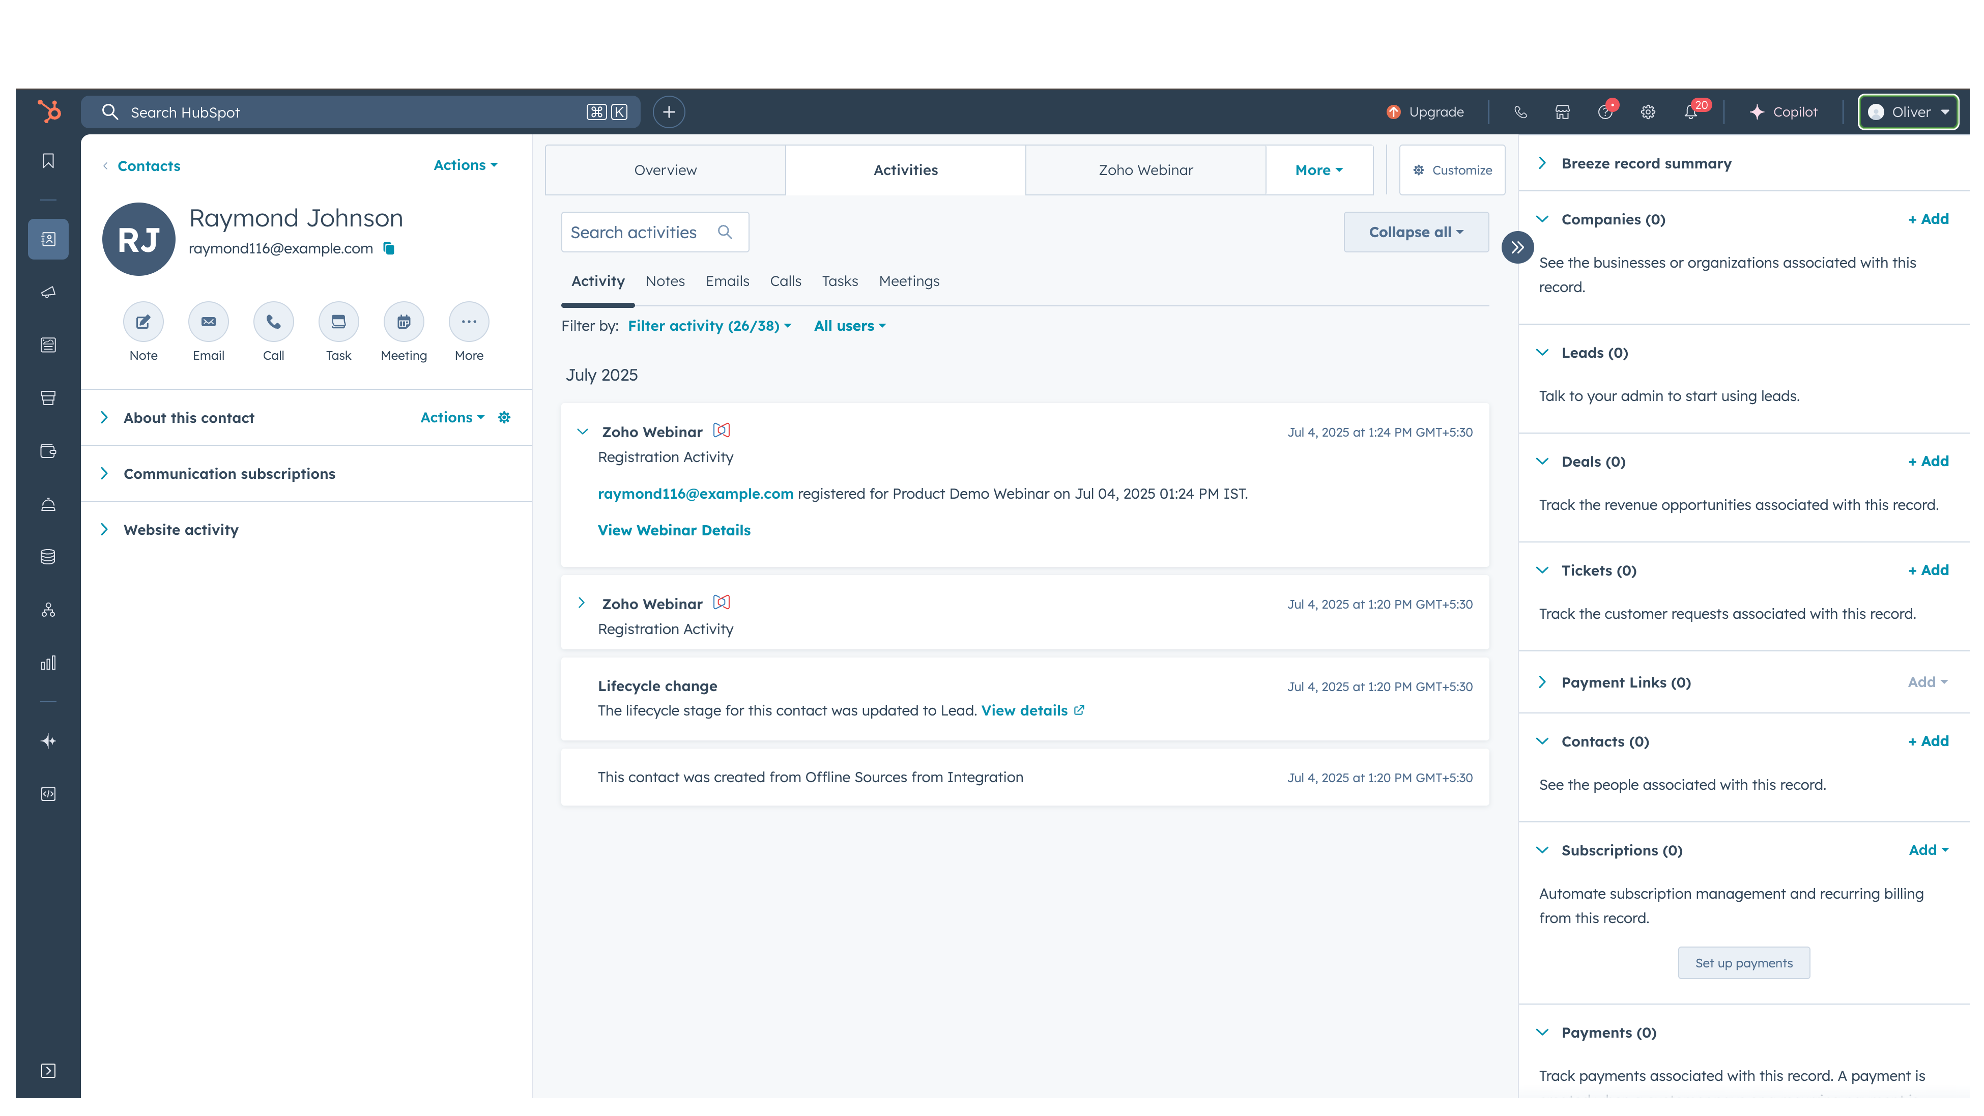This screenshot has width=1984, height=1116.
Task: Select the Emails activity tab
Action: [726, 281]
